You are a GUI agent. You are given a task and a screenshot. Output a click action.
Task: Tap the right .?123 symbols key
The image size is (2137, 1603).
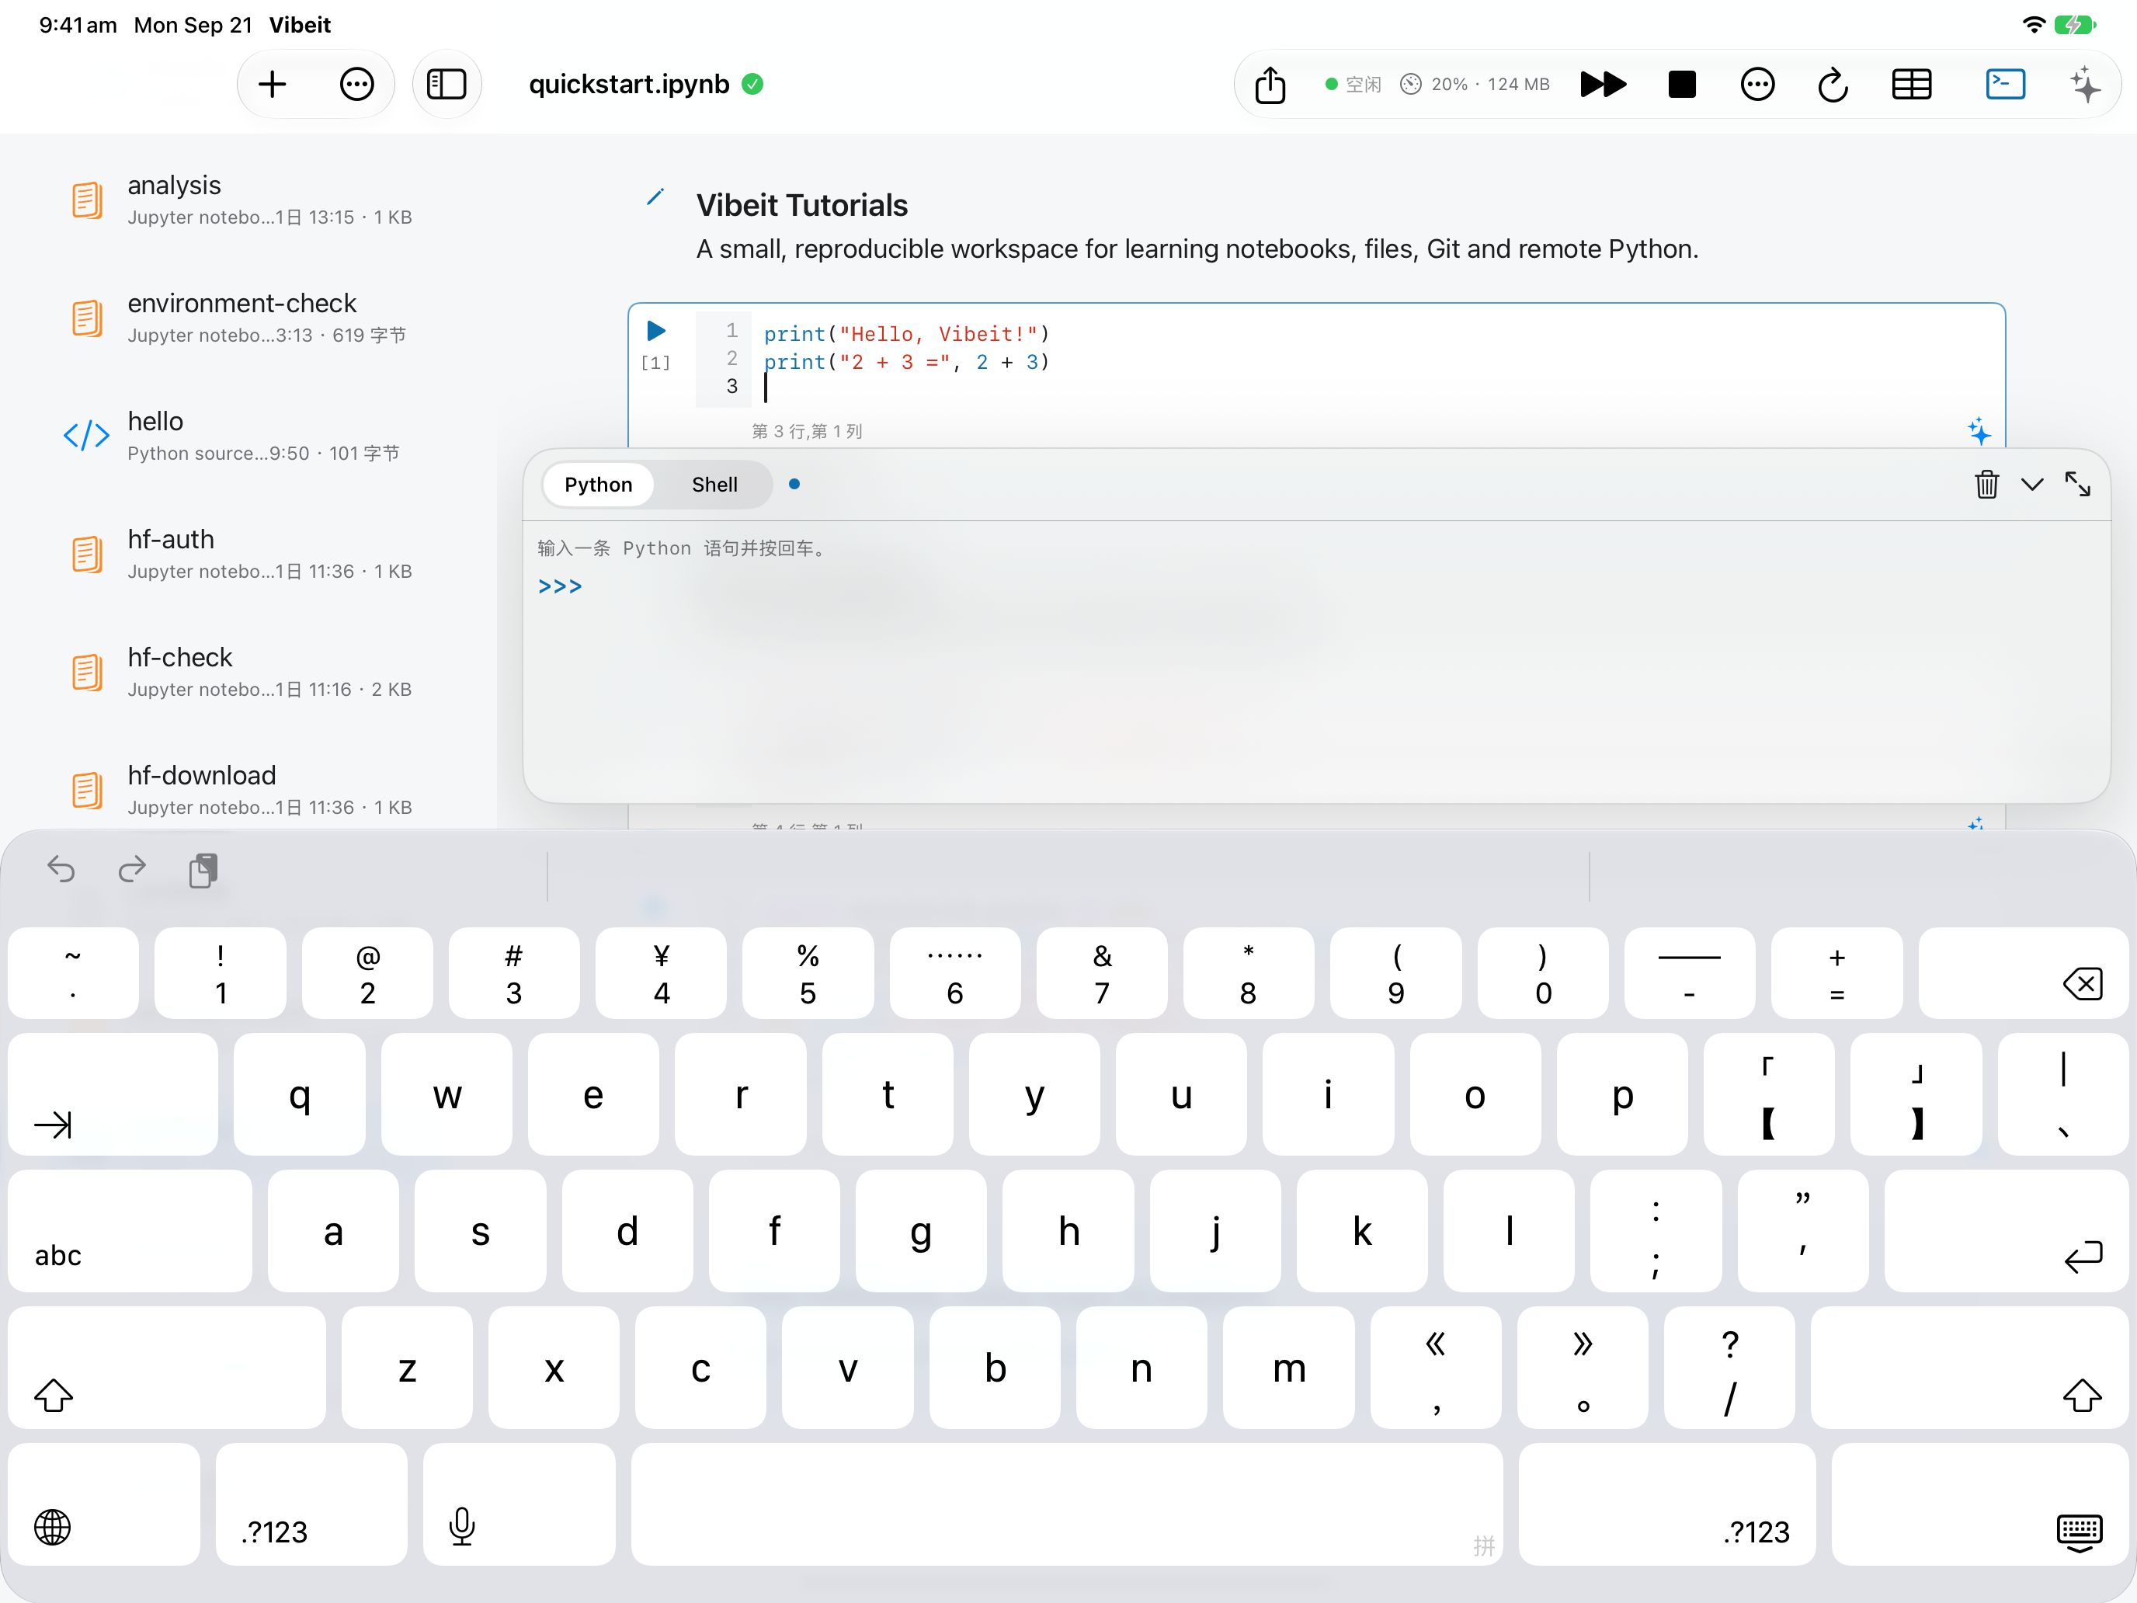coord(1666,1504)
